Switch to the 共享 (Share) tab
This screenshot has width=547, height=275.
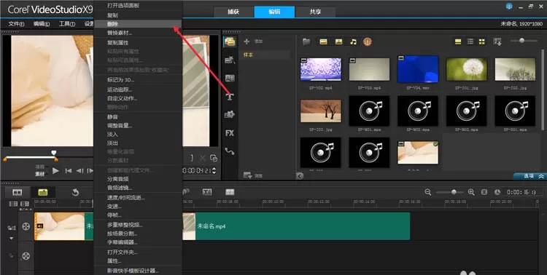point(315,12)
